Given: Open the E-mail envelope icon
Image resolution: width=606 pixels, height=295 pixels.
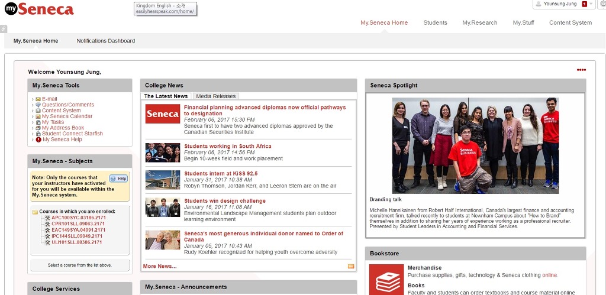Looking at the screenshot, I should (x=38, y=99).
